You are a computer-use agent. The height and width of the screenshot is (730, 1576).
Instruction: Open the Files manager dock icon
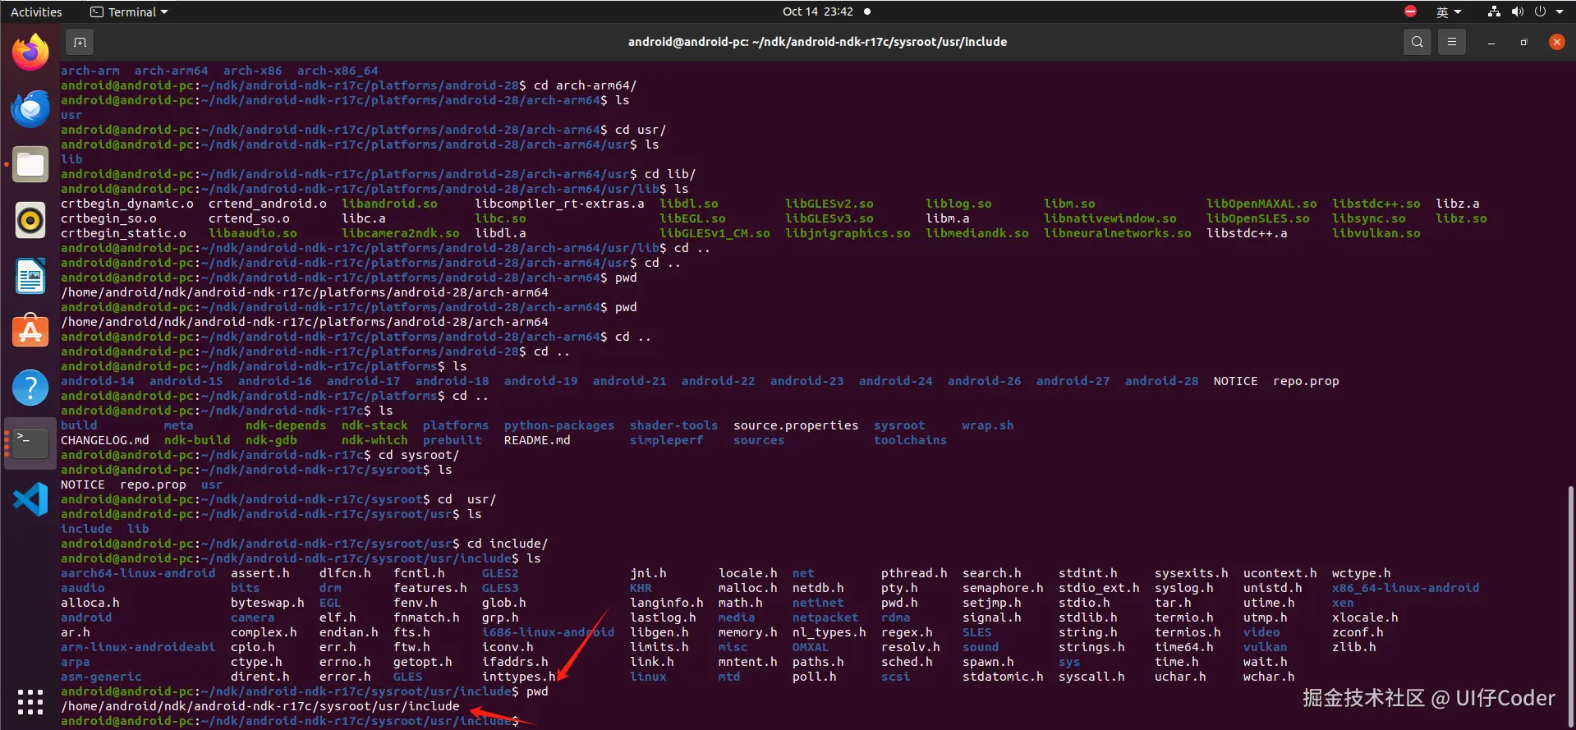(30, 164)
